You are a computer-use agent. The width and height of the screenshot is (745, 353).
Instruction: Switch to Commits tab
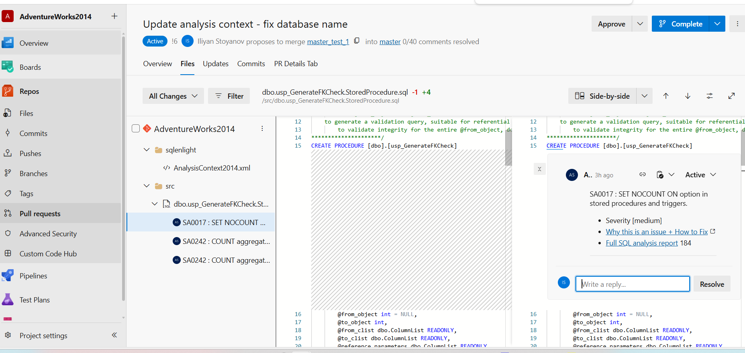pos(251,63)
